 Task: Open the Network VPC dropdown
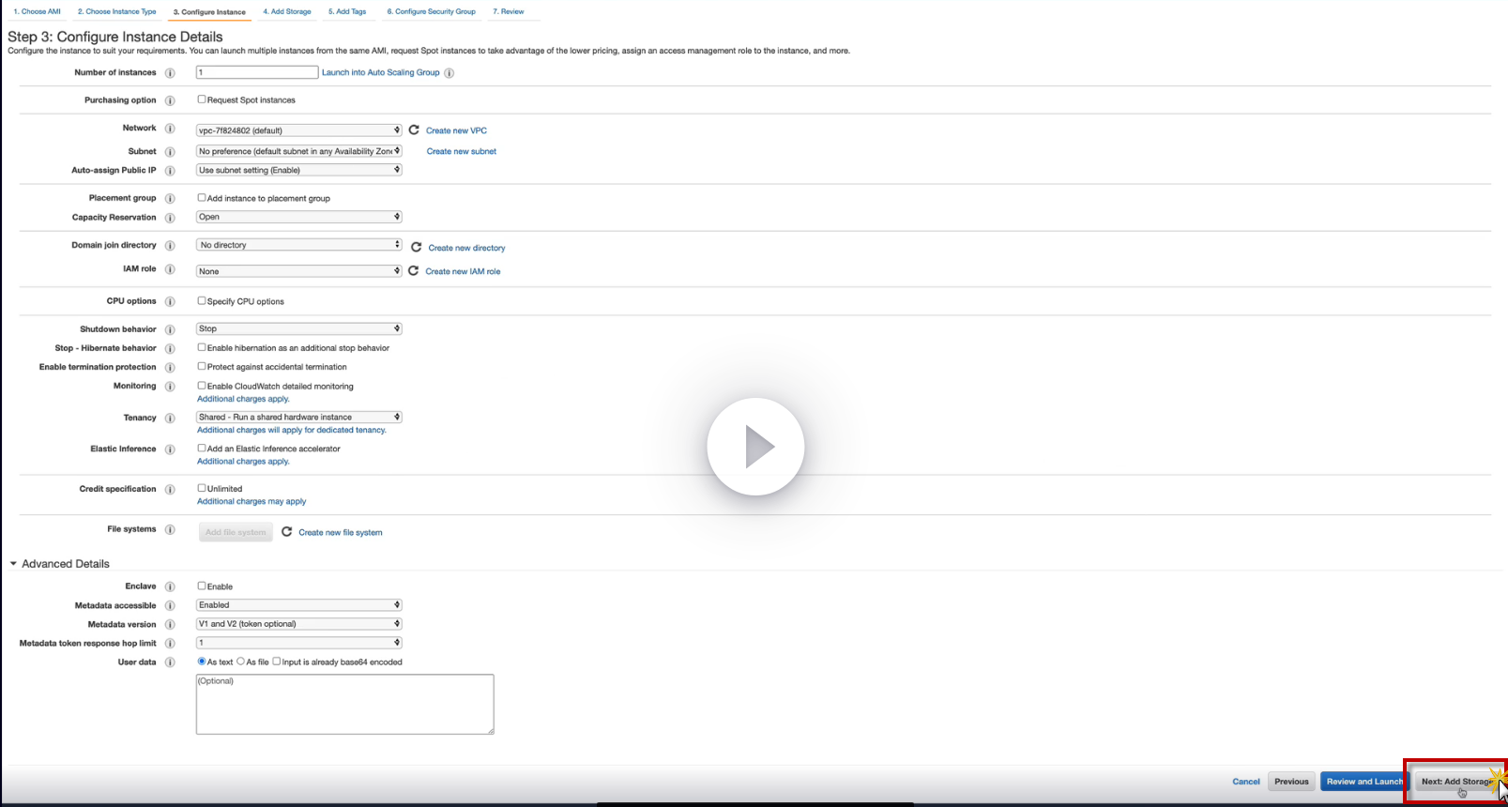(299, 130)
